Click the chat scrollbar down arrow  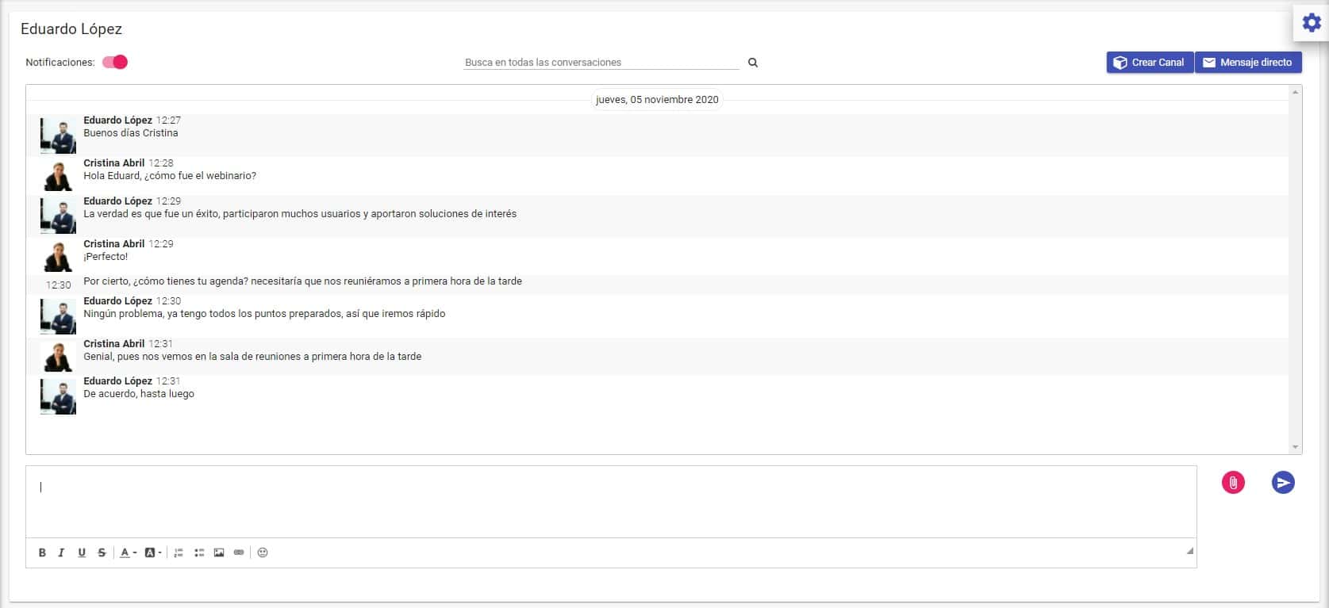tap(1296, 448)
